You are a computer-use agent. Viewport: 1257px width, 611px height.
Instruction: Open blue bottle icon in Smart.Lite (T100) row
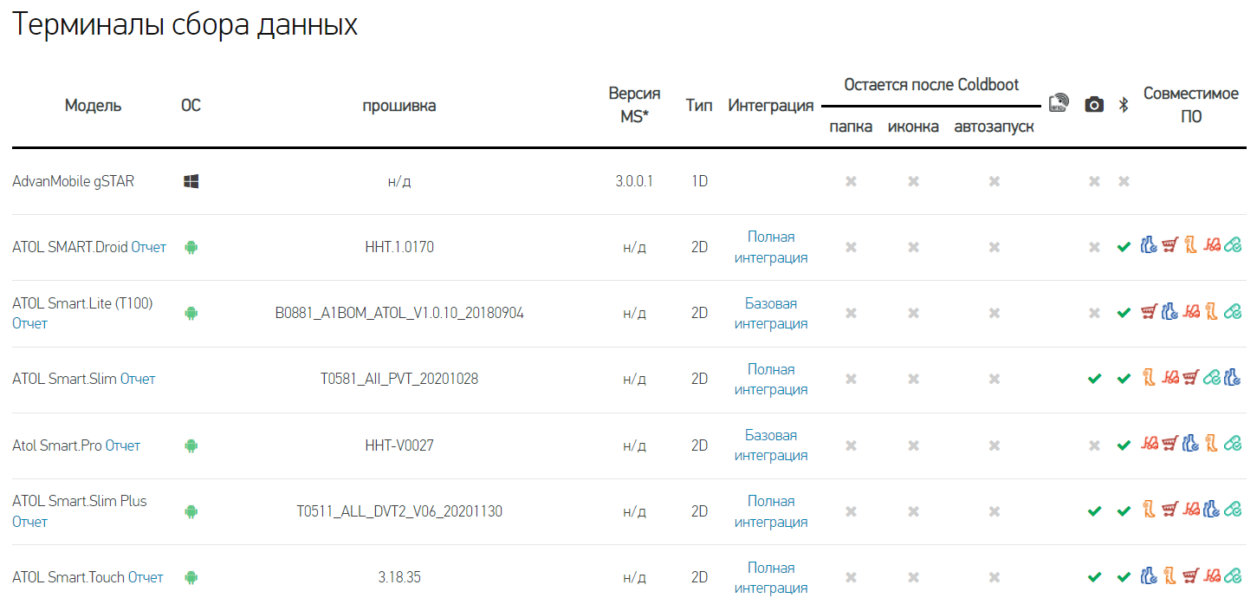coord(1170,312)
